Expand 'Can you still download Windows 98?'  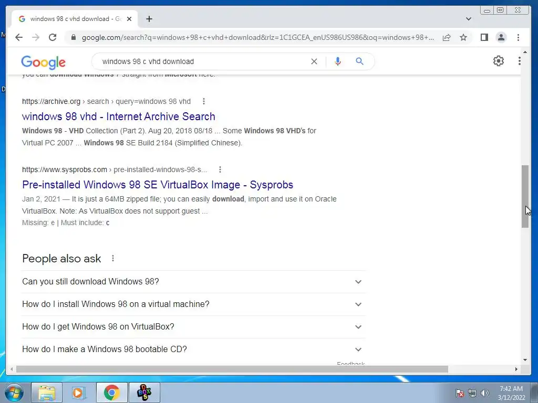193,282
